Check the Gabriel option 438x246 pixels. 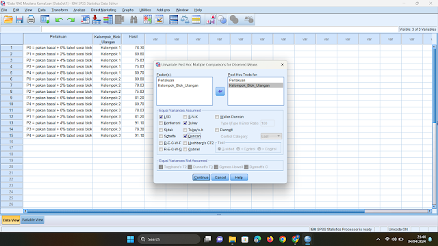[x=185, y=149]
